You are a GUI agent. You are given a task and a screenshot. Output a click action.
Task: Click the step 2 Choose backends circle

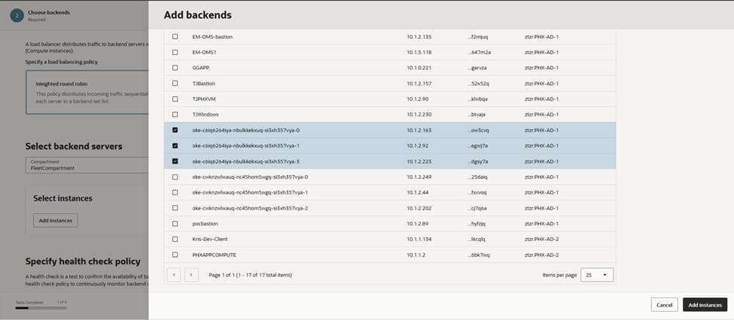coord(17,15)
